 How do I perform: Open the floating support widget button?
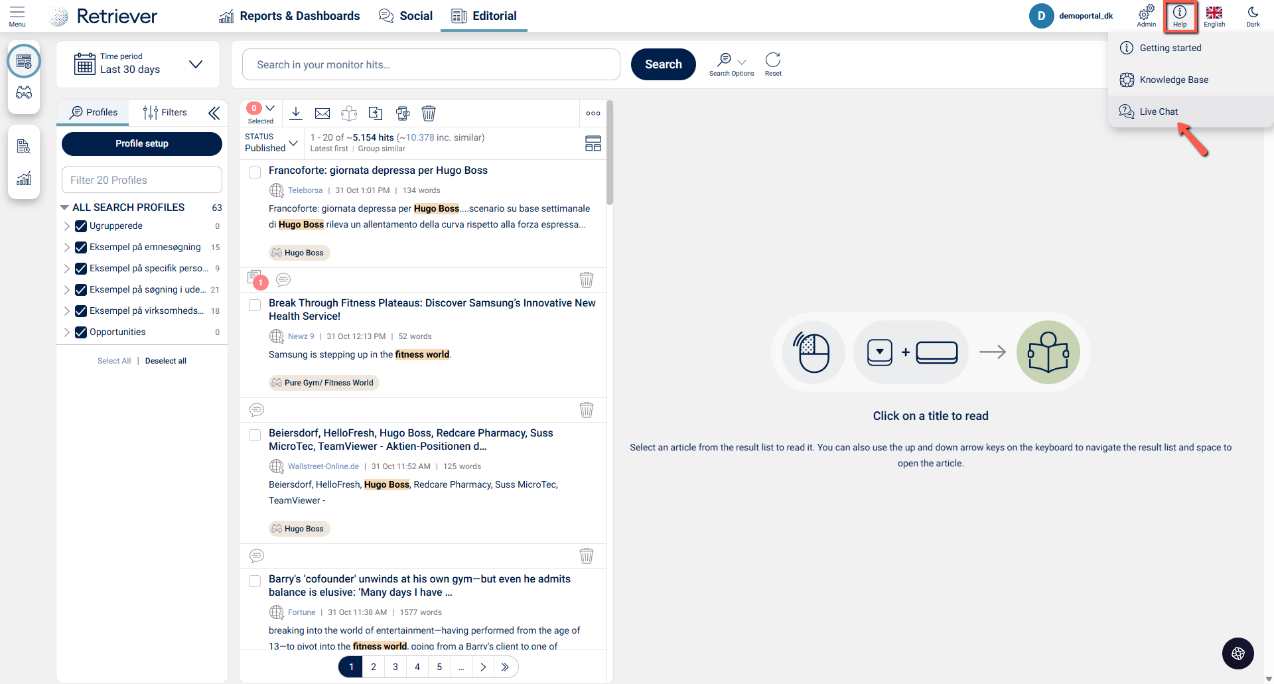tap(1238, 653)
